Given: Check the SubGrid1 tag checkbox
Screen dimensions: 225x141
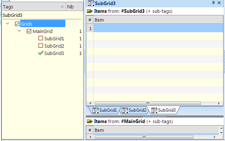Looking at the screenshot, I should (41, 38).
